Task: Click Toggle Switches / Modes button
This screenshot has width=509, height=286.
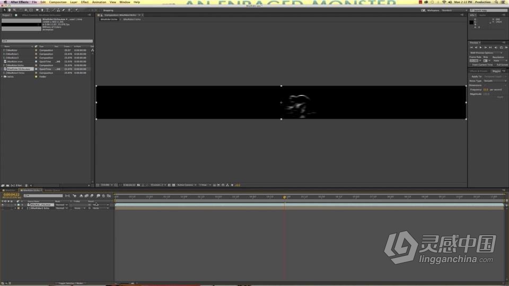Action: pyautogui.click(x=71, y=283)
